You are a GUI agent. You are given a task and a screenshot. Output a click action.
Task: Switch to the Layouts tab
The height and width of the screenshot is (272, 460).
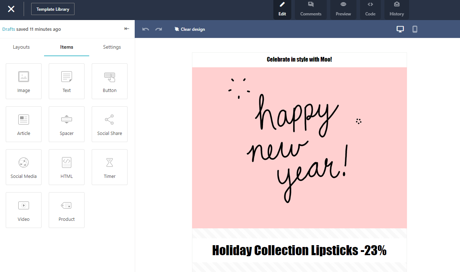click(21, 47)
